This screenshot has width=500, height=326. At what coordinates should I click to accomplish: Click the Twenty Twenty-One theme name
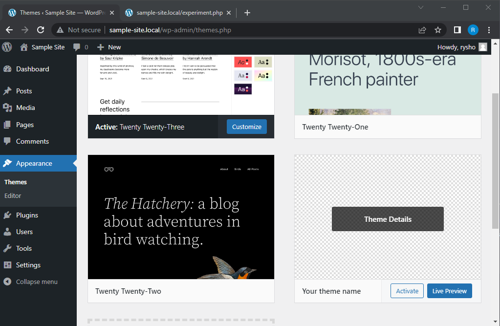coord(335,127)
